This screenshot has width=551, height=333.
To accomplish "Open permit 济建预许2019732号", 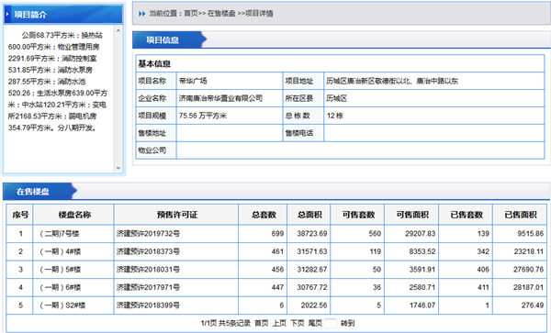I will [148, 234].
